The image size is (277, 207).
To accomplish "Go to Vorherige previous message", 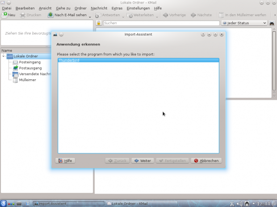I will pos(174,15).
